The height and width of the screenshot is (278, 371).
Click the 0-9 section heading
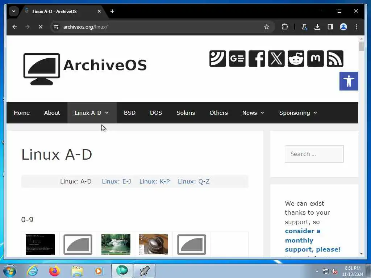(x=27, y=220)
